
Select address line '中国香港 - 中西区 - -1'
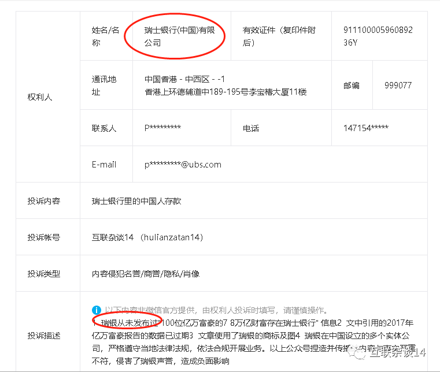[x=184, y=79]
